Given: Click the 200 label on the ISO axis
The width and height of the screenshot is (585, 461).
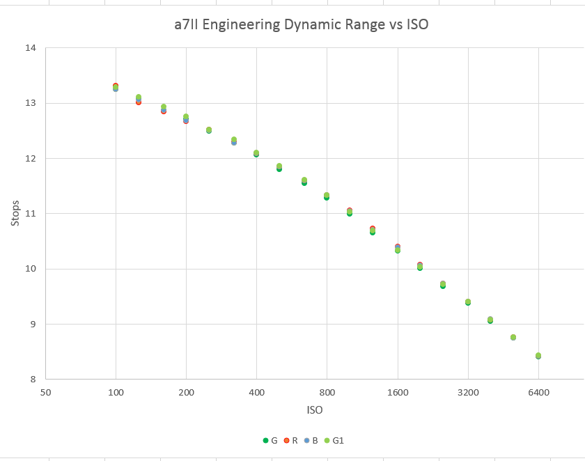Looking at the screenshot, I should [x=186, y=392].
